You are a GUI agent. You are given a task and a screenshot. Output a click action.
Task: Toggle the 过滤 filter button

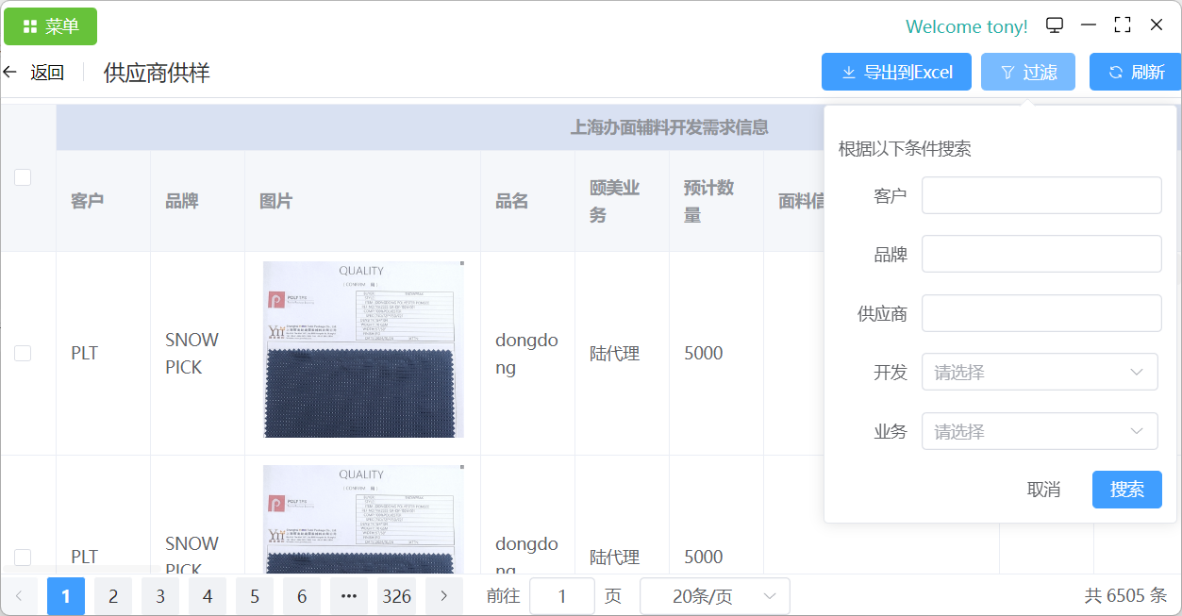click(1027, 72)
